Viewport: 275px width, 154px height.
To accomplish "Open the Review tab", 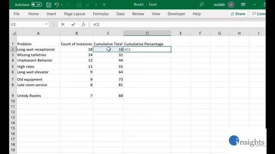I will 138,14.
